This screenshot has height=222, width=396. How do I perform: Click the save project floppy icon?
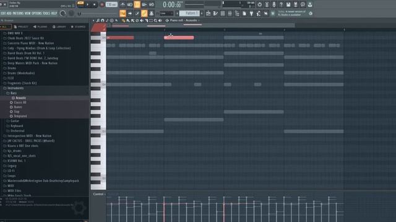288,4
